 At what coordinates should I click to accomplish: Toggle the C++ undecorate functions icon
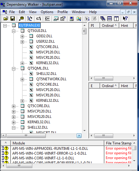point(47,19)
